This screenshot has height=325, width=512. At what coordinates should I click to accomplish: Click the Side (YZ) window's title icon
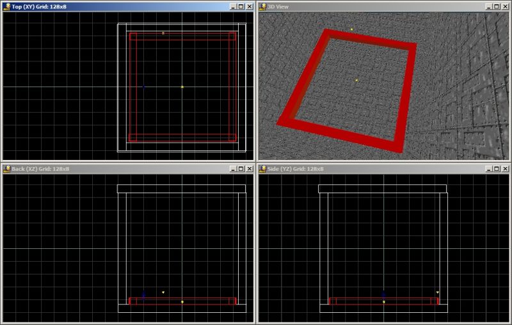coord(262,169)
